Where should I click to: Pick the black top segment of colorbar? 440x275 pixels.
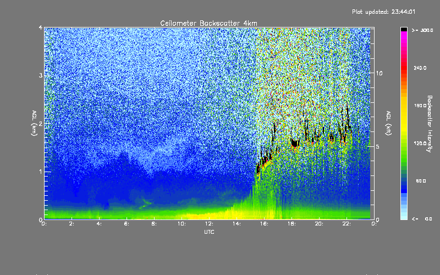tap(404, 29)
